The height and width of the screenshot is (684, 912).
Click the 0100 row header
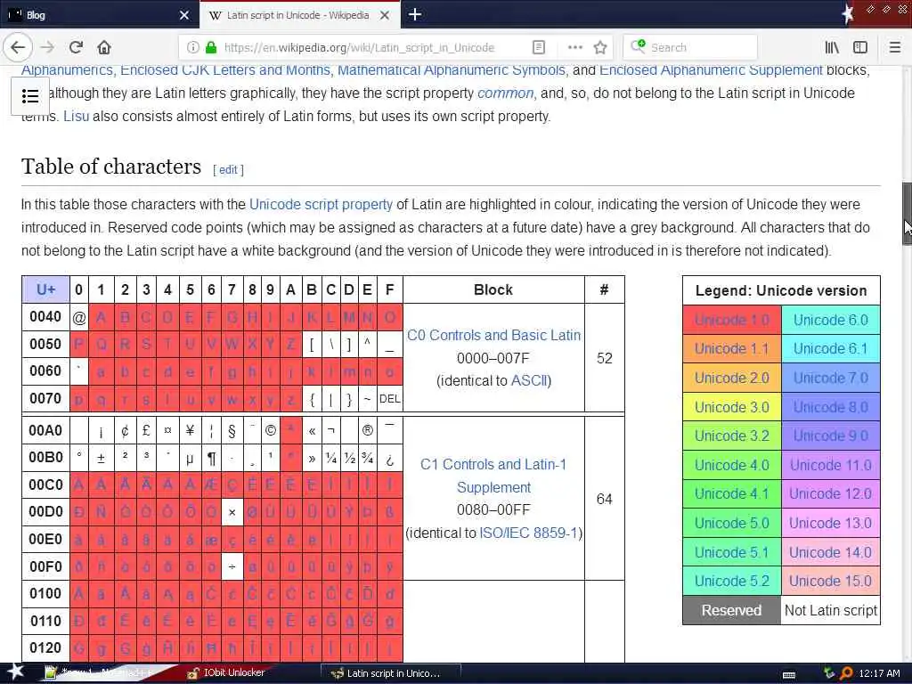45,594
